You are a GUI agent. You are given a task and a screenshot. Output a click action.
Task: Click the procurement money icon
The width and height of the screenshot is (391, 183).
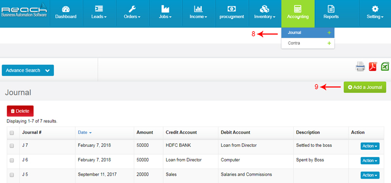coord(232,9)
